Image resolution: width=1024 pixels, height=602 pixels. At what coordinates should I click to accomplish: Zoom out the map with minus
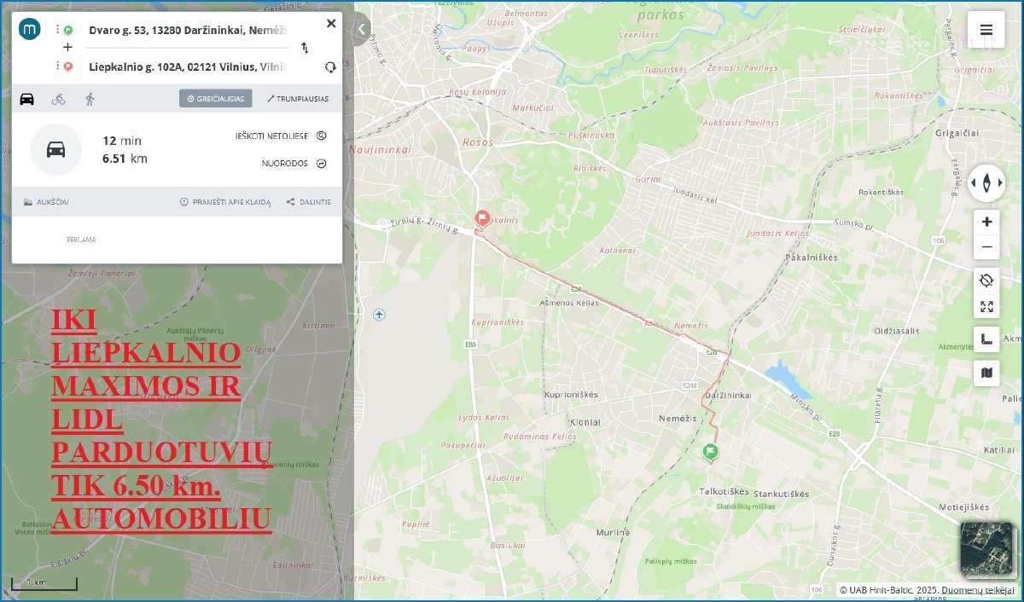(x=986, y=247)
